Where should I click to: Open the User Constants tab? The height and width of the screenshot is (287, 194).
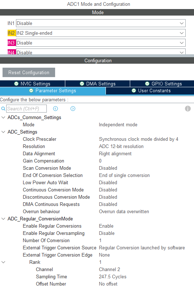[x=150, y=91]
